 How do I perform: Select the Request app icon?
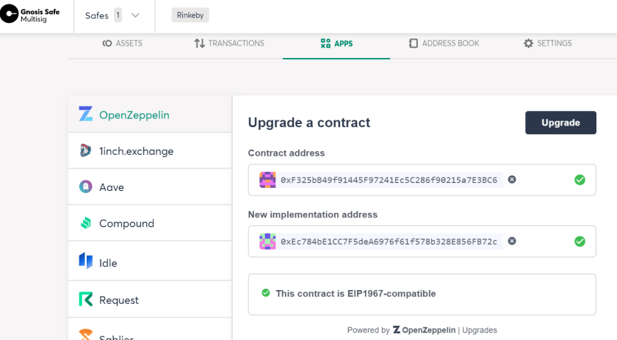tap(86, 300)
